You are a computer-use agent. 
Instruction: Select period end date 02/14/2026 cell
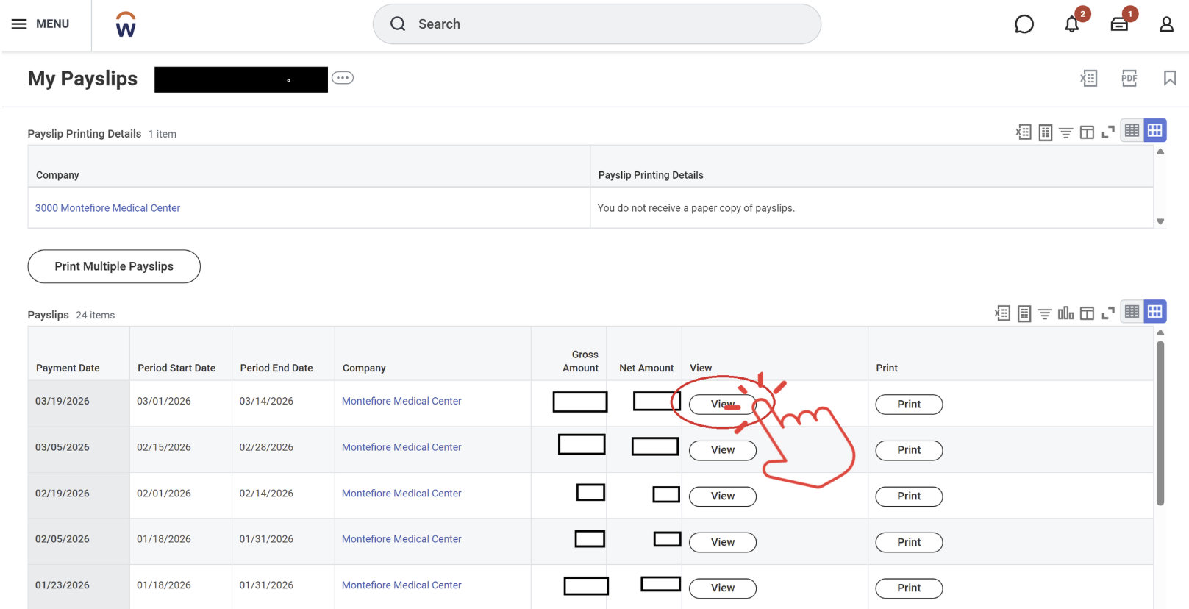(283, 496)
